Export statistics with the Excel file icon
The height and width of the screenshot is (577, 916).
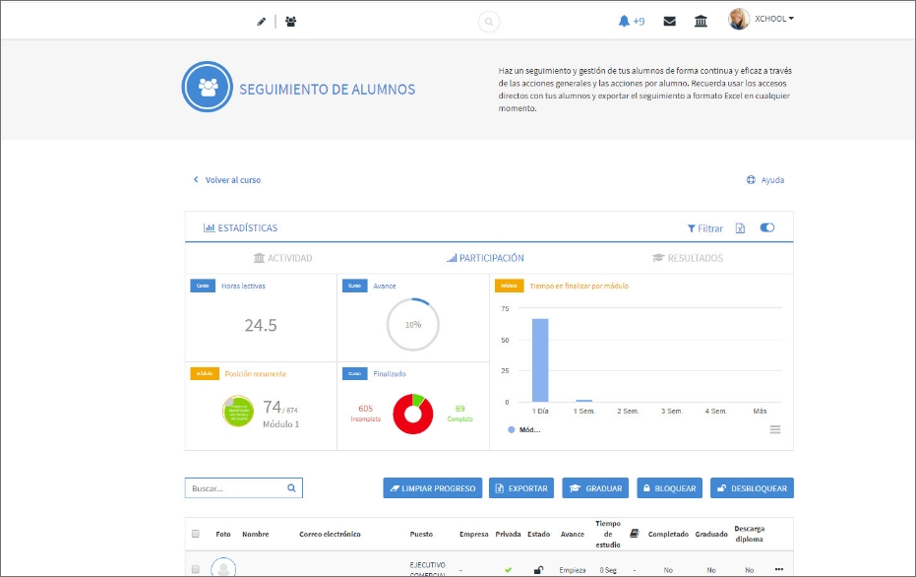point(740,228)
